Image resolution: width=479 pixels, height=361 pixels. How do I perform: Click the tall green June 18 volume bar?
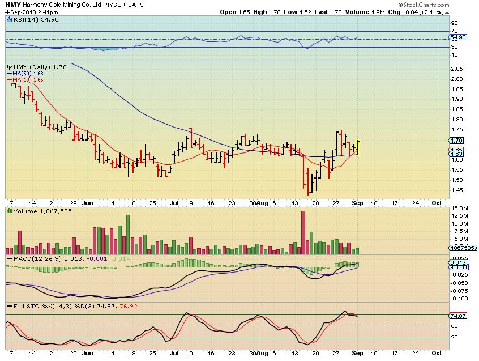point(128,235)
